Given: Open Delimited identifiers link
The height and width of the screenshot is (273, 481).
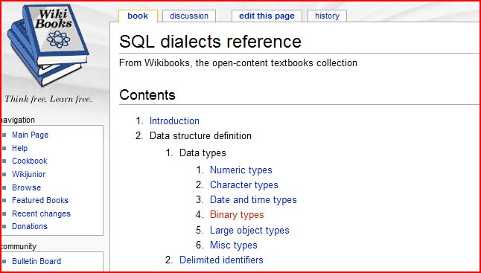Looking at the screenshot, I should coord(221,260).
